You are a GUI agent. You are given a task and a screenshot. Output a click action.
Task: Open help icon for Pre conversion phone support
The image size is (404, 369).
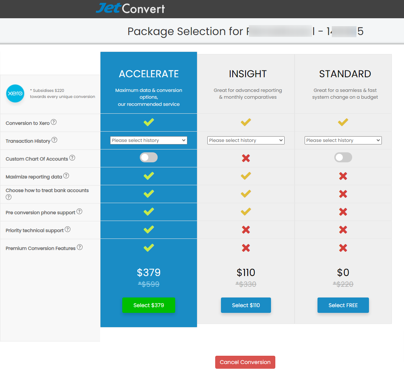click(x=79, y=212)
